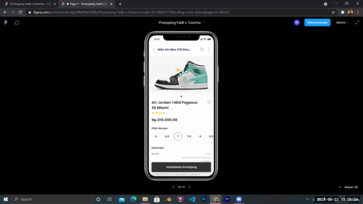The width and height of the screenshot is (363, 204).
Task: Tap the search icon in phone header
Action: click(x=202, y=49)
